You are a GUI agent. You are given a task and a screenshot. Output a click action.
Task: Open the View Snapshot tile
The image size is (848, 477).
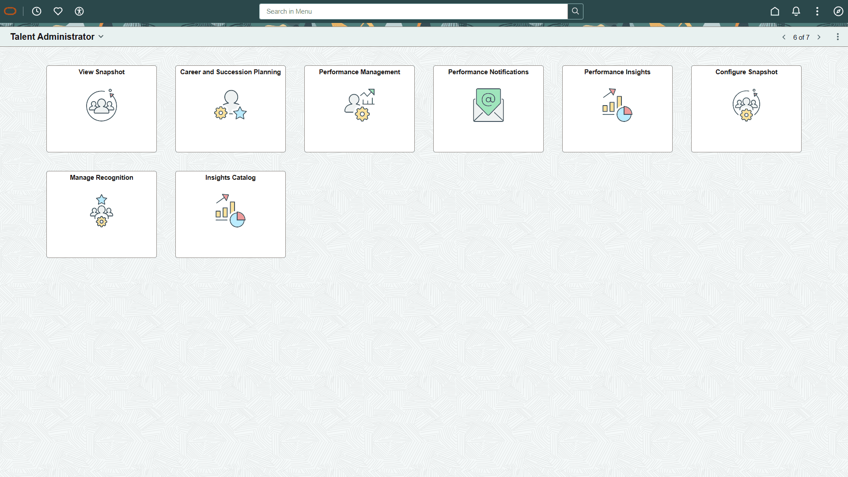(102, 109)
